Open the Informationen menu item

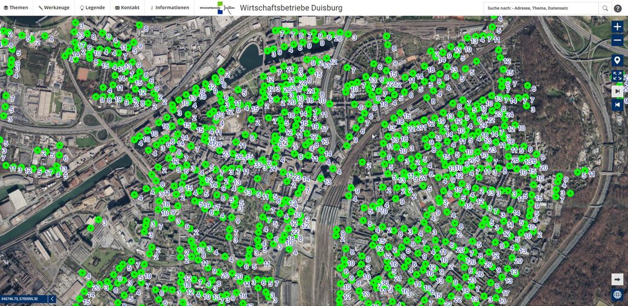(168, 8)
